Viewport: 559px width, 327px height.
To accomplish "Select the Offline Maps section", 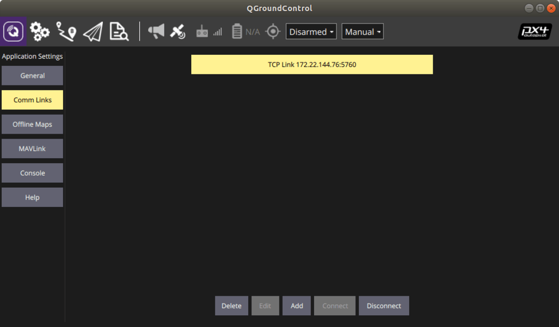I will (x=32, y=124).
